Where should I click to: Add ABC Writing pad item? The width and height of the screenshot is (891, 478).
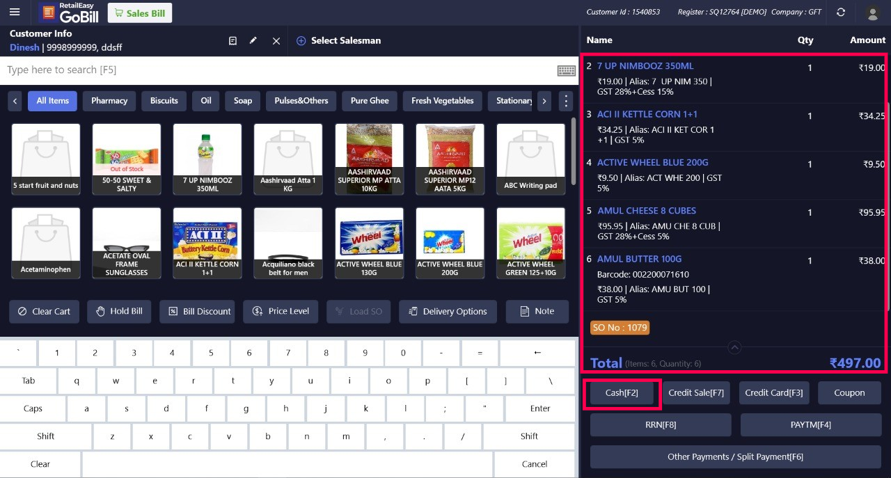point(530,159)
